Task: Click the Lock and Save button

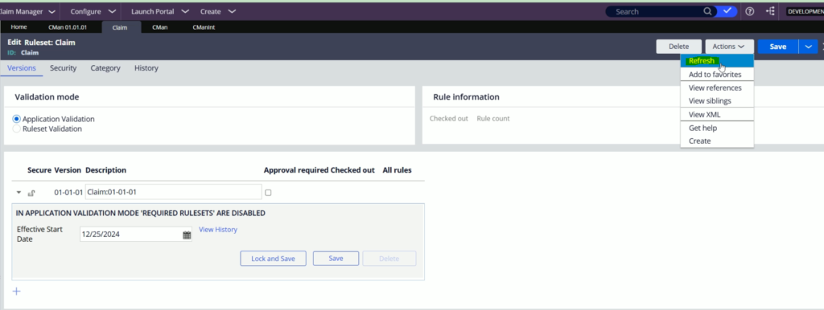Action: click(274, 259)
